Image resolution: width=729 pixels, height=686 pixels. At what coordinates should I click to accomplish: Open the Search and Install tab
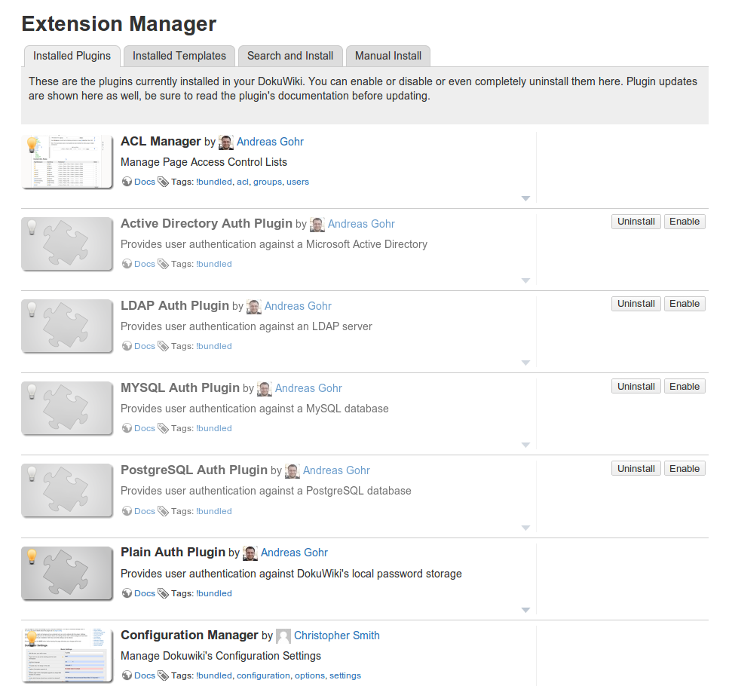point(290,56)
